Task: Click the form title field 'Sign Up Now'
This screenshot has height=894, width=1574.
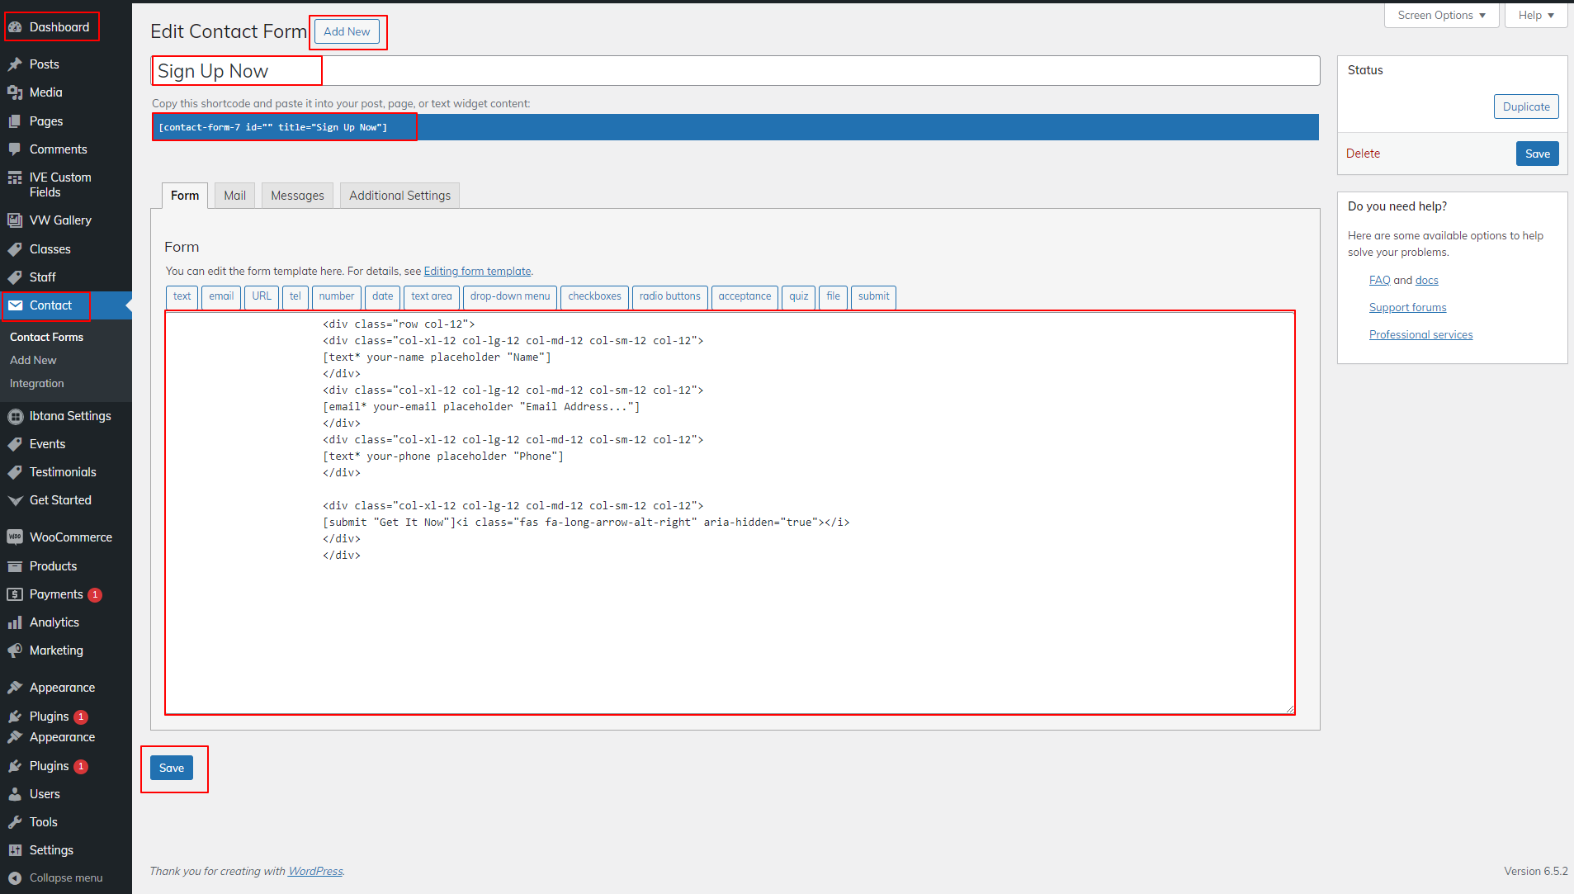Action: click(735, 71)
